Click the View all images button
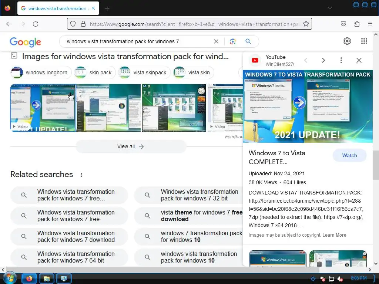 click(x=131, y=146)
